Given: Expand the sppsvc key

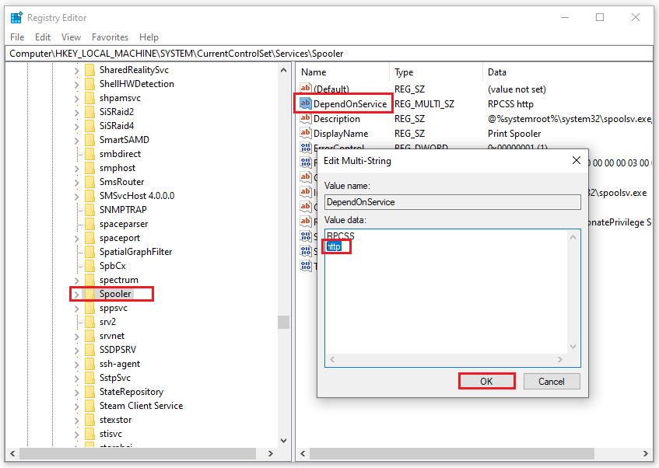Looking at the screenshot, I should (x=76, y=309).
